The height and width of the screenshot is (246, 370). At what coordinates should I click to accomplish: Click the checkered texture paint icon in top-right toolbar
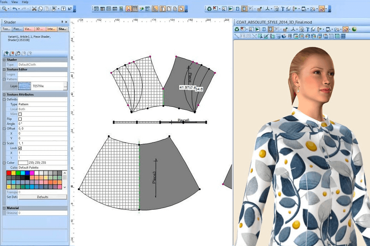click(x=259, y=9)
